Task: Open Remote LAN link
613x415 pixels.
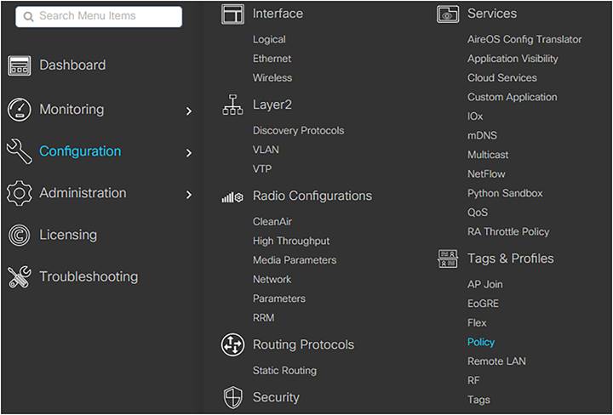Action: pyautogui.click(x=496, y=361)
